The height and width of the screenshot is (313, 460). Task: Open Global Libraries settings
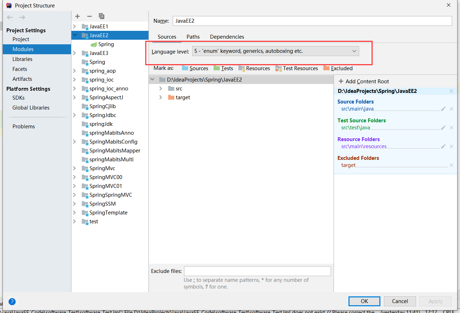(x=31, y=108)
